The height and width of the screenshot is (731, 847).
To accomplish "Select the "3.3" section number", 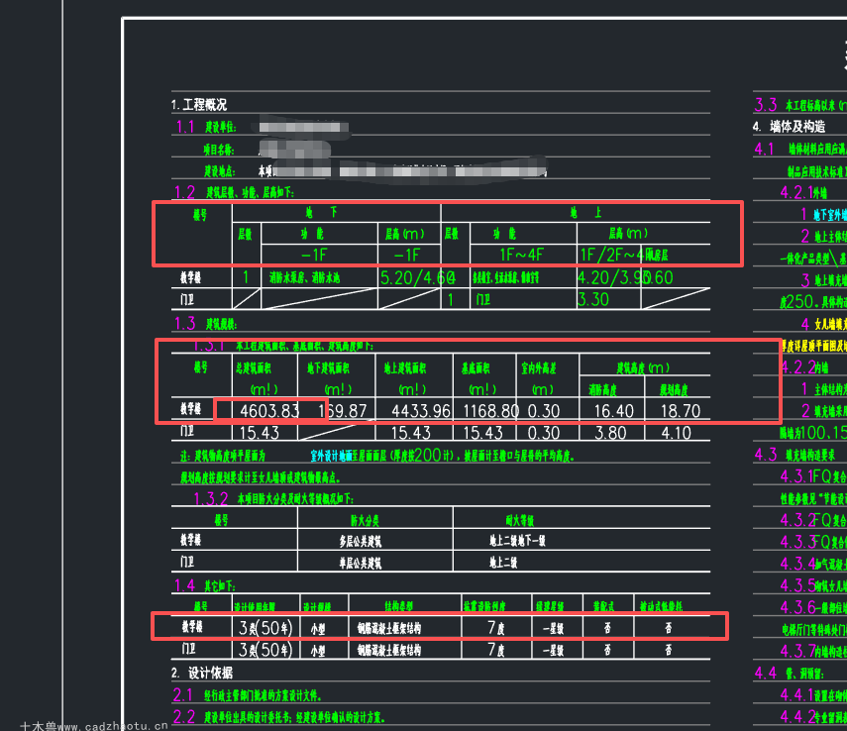I will coord(766,105).
